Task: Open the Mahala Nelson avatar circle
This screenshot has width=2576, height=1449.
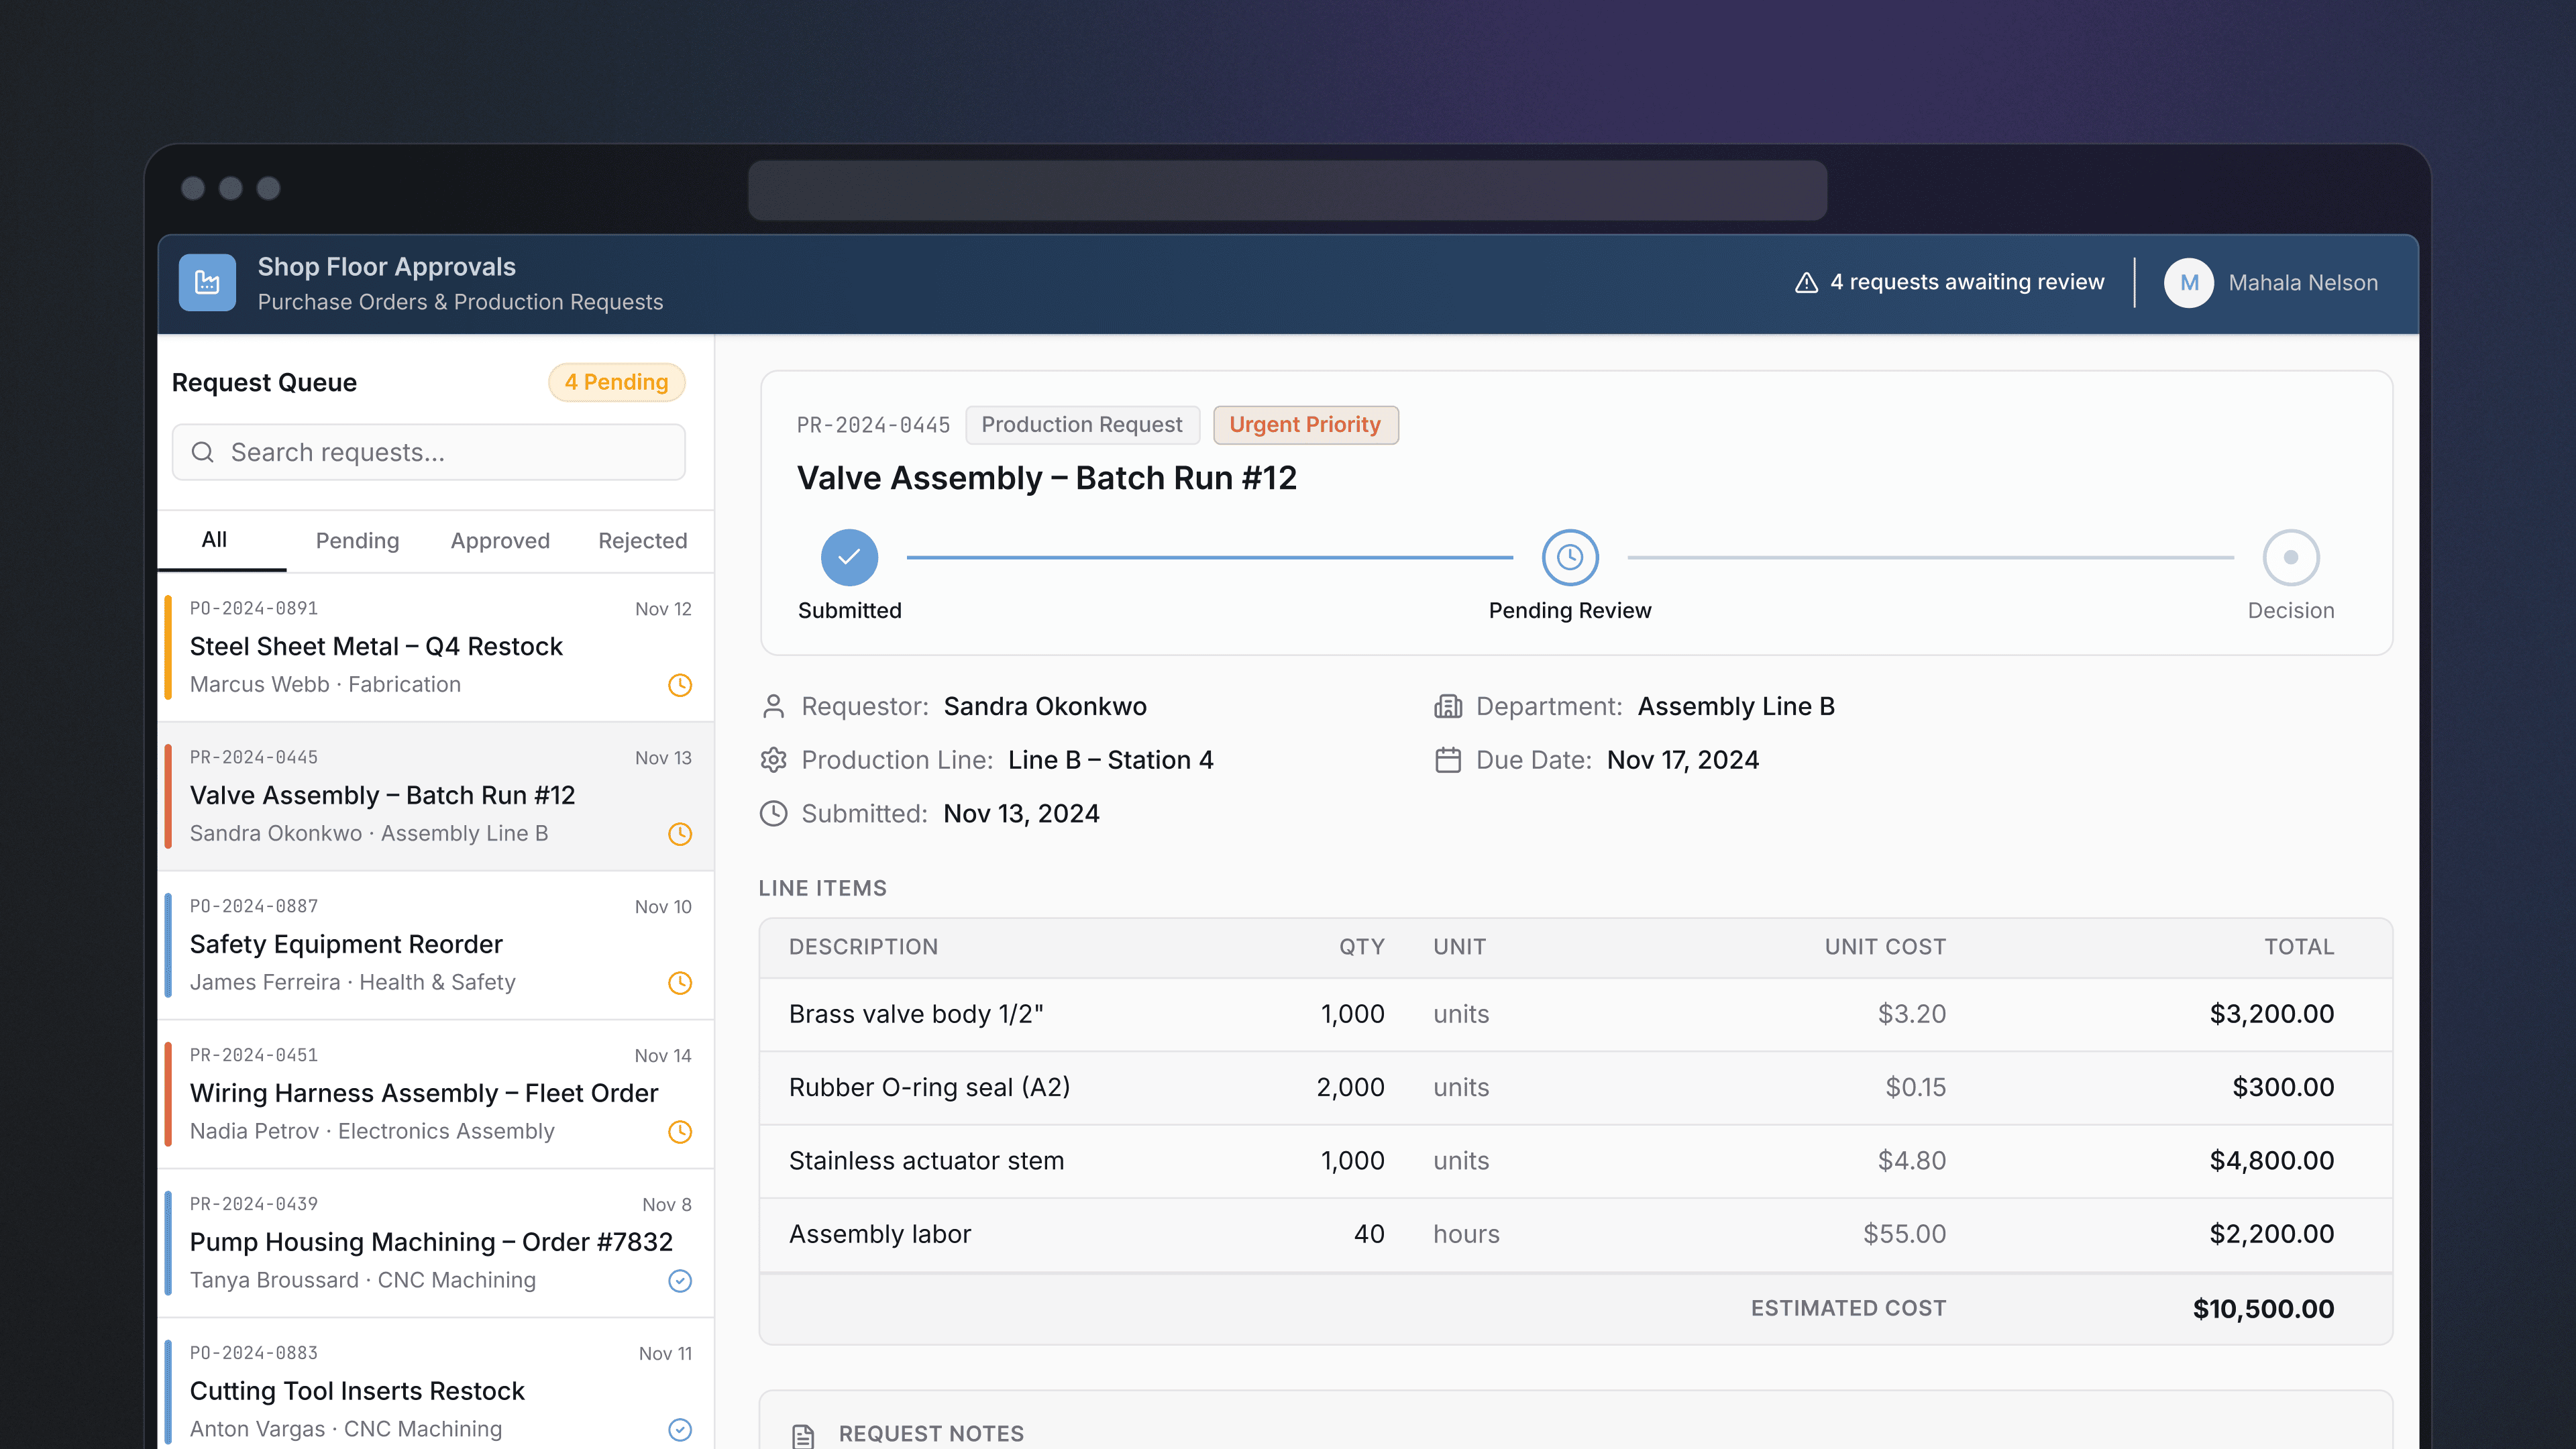Action: [x=2189, y=283]
